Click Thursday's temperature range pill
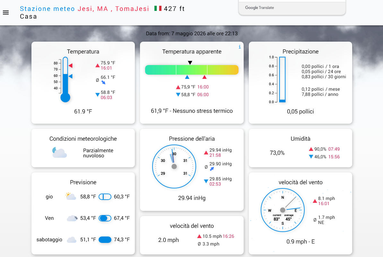The width and height of the screenshot is (383, 257). coord(105,197)
